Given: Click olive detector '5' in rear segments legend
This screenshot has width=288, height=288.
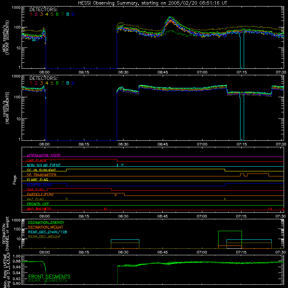Looking at the screenshot, I should [52, 83].
